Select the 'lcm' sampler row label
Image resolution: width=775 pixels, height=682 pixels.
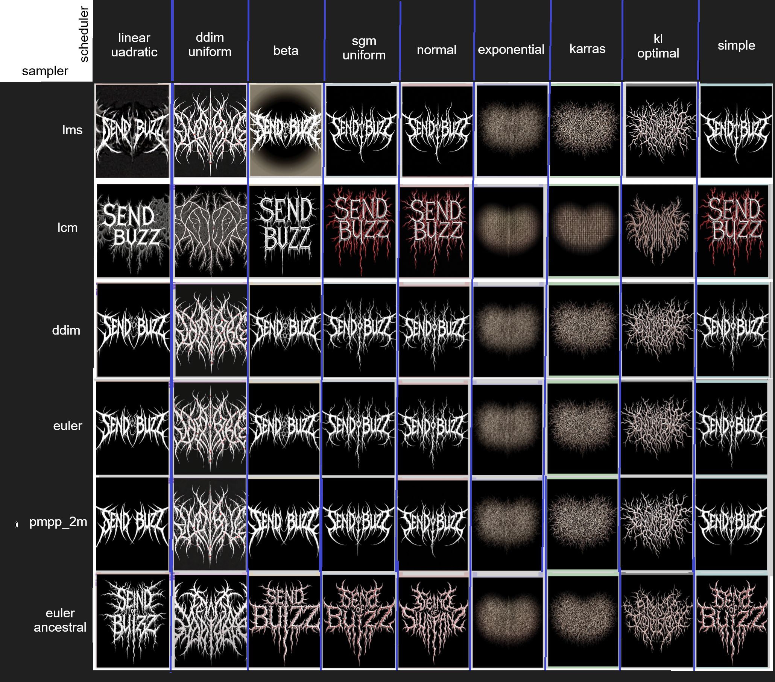pyautogui.click(x=67, y=228)
